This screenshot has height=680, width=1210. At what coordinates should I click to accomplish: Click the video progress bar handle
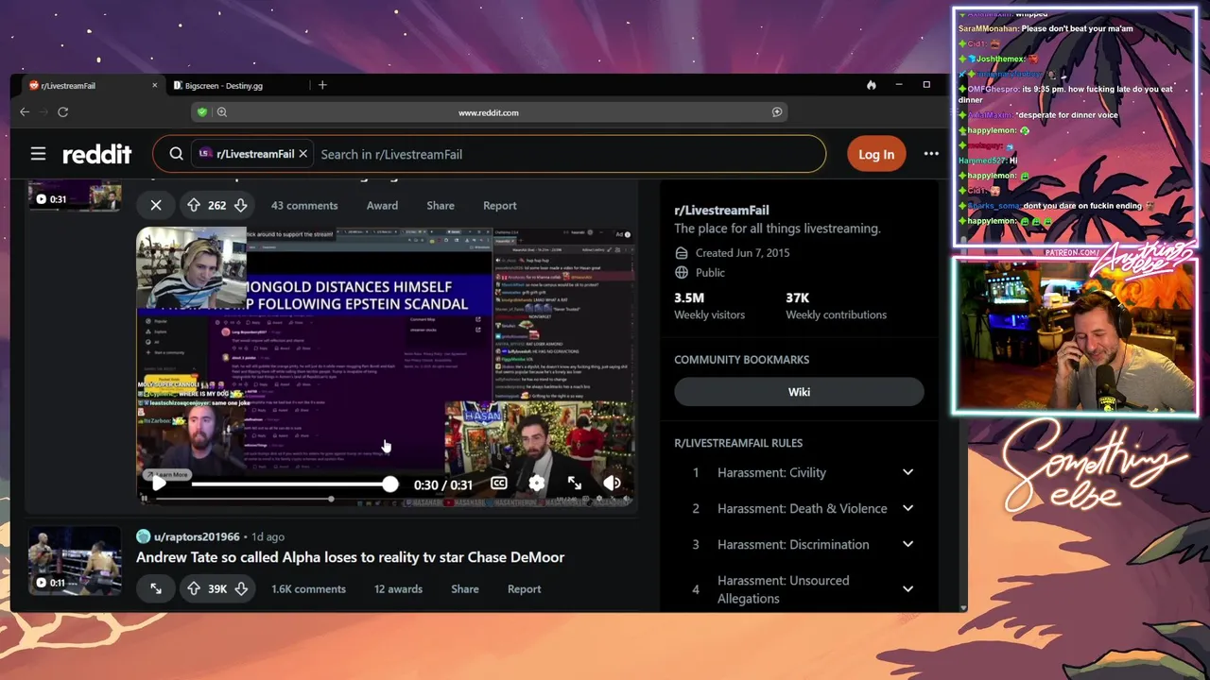coord(390,484)
